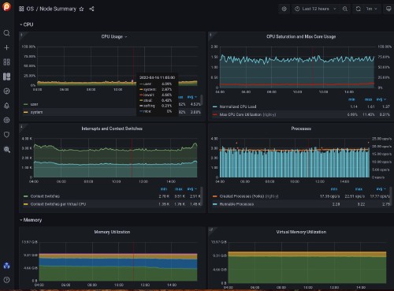Screen dimensions: 394x291
Task: Open the Configuration gear icon in sidebar
Action: [x=6, y=120]
